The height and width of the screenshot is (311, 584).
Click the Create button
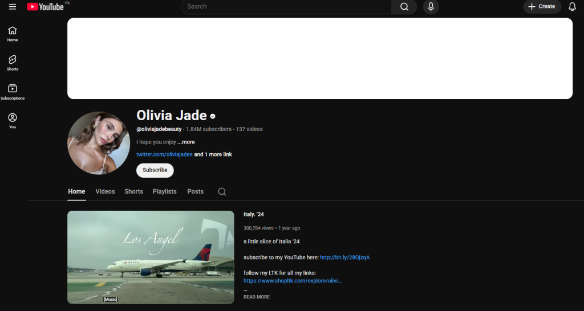542,7
